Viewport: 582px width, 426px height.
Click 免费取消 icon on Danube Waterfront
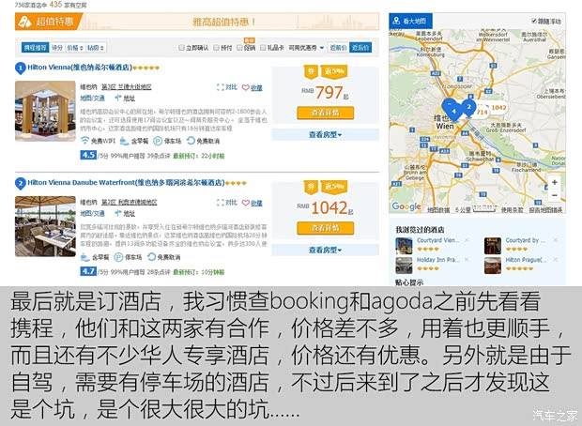(x=151, y=257)
